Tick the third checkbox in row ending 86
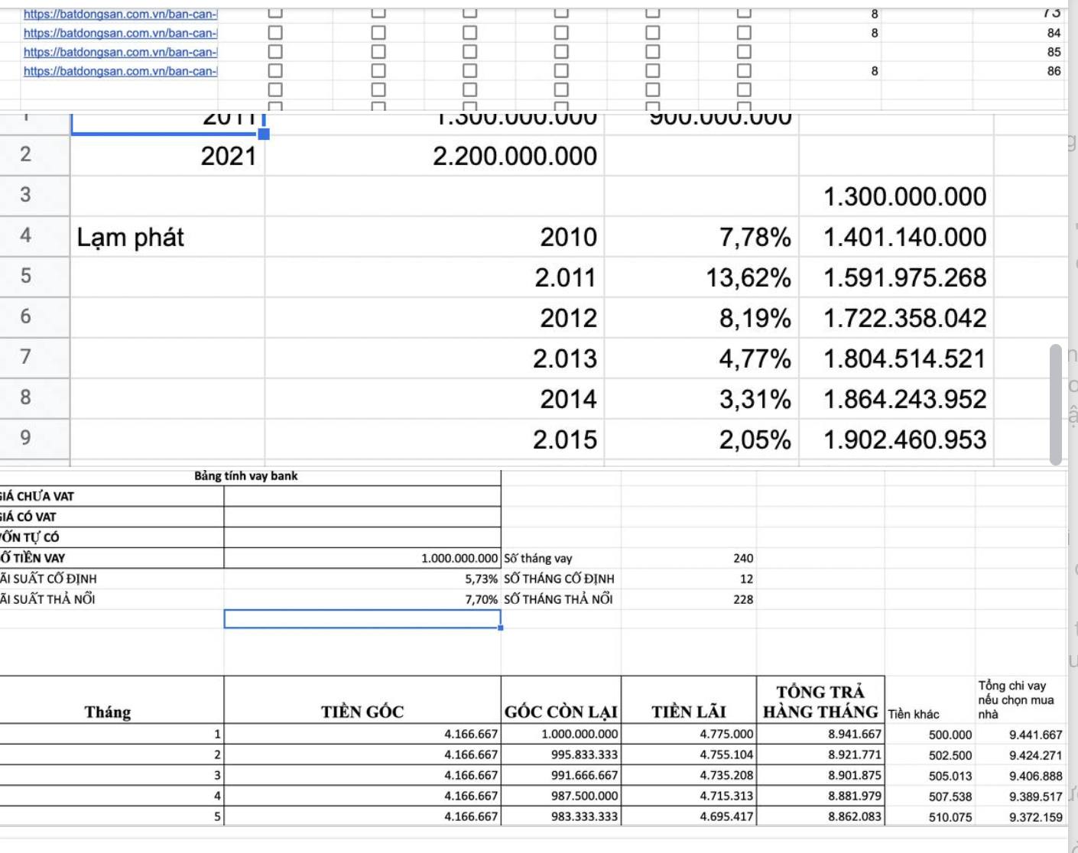 point(469,71)
